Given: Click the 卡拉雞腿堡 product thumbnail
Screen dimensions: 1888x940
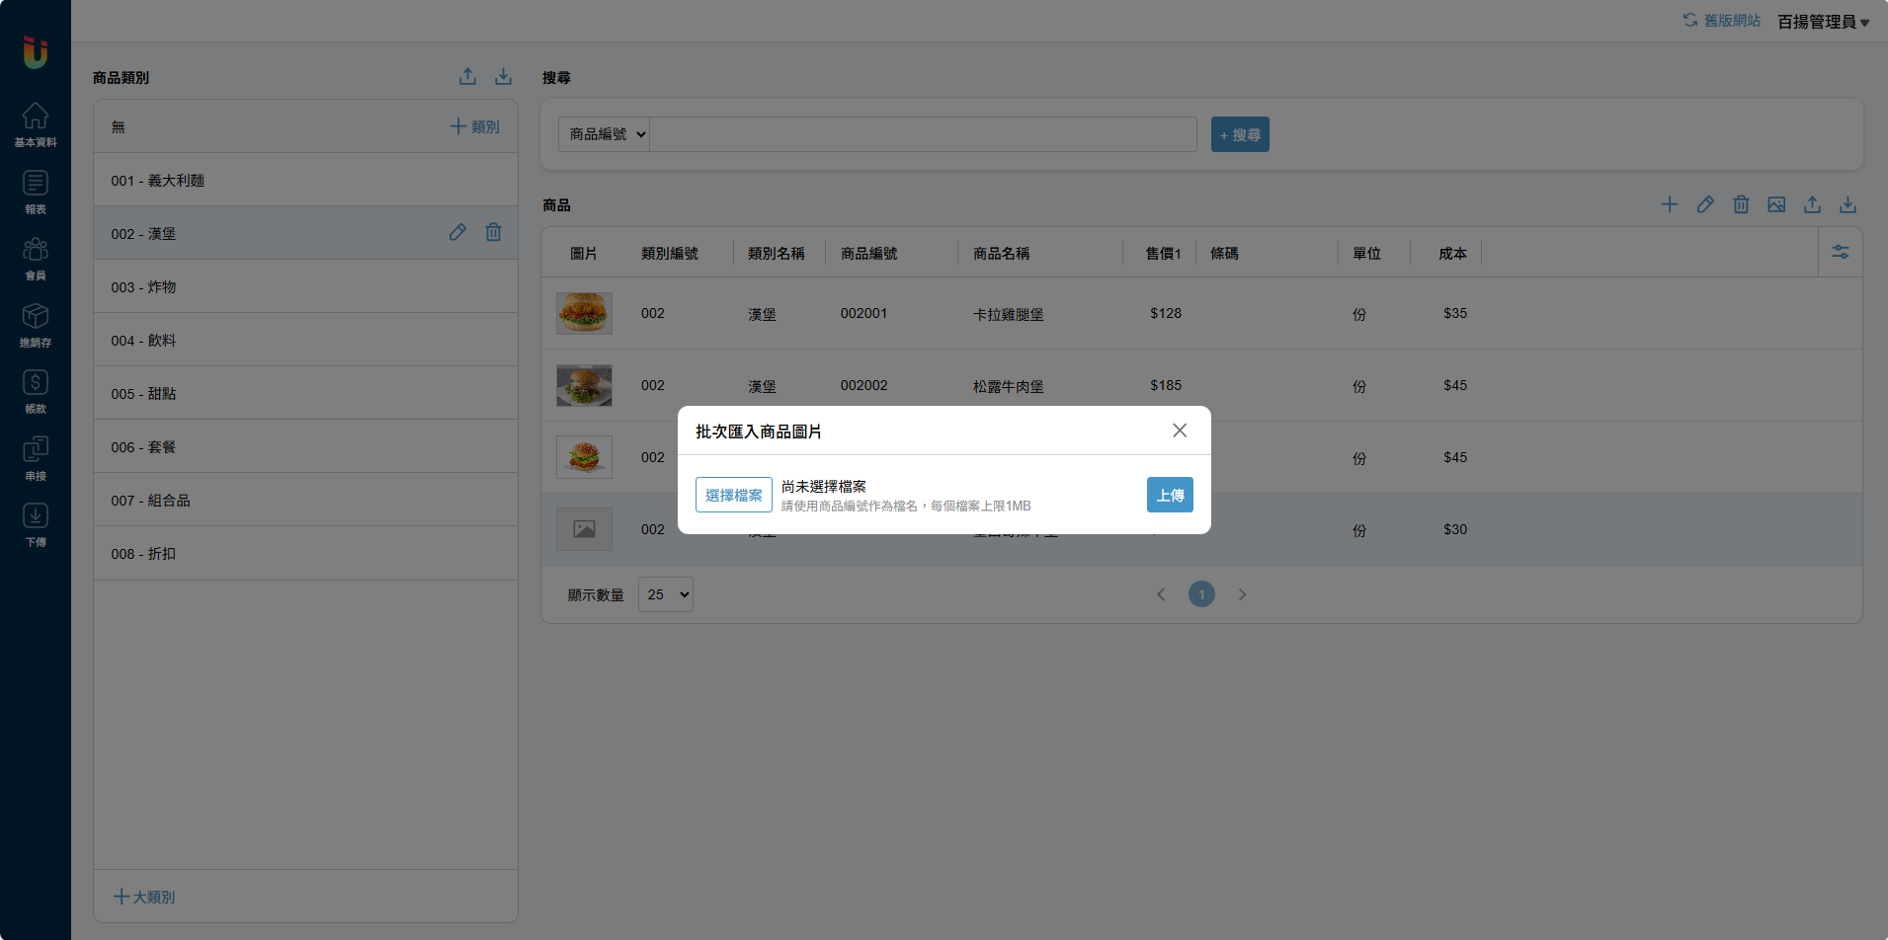Looking at the screenshot, I should coord(584,313).
